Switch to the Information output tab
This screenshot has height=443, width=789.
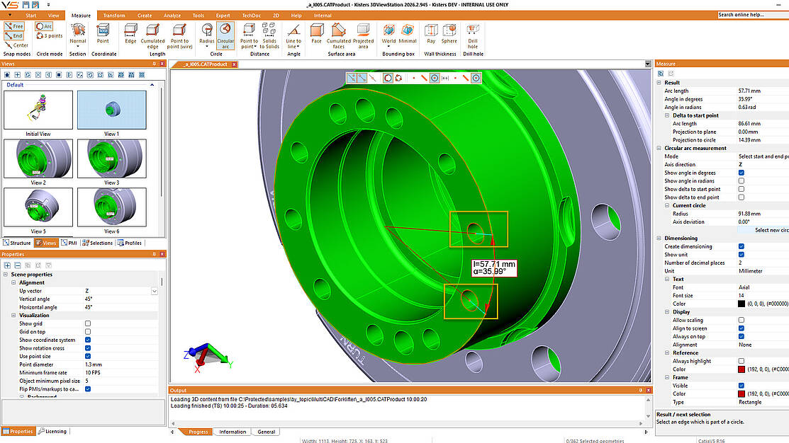[x=233, y=432]
